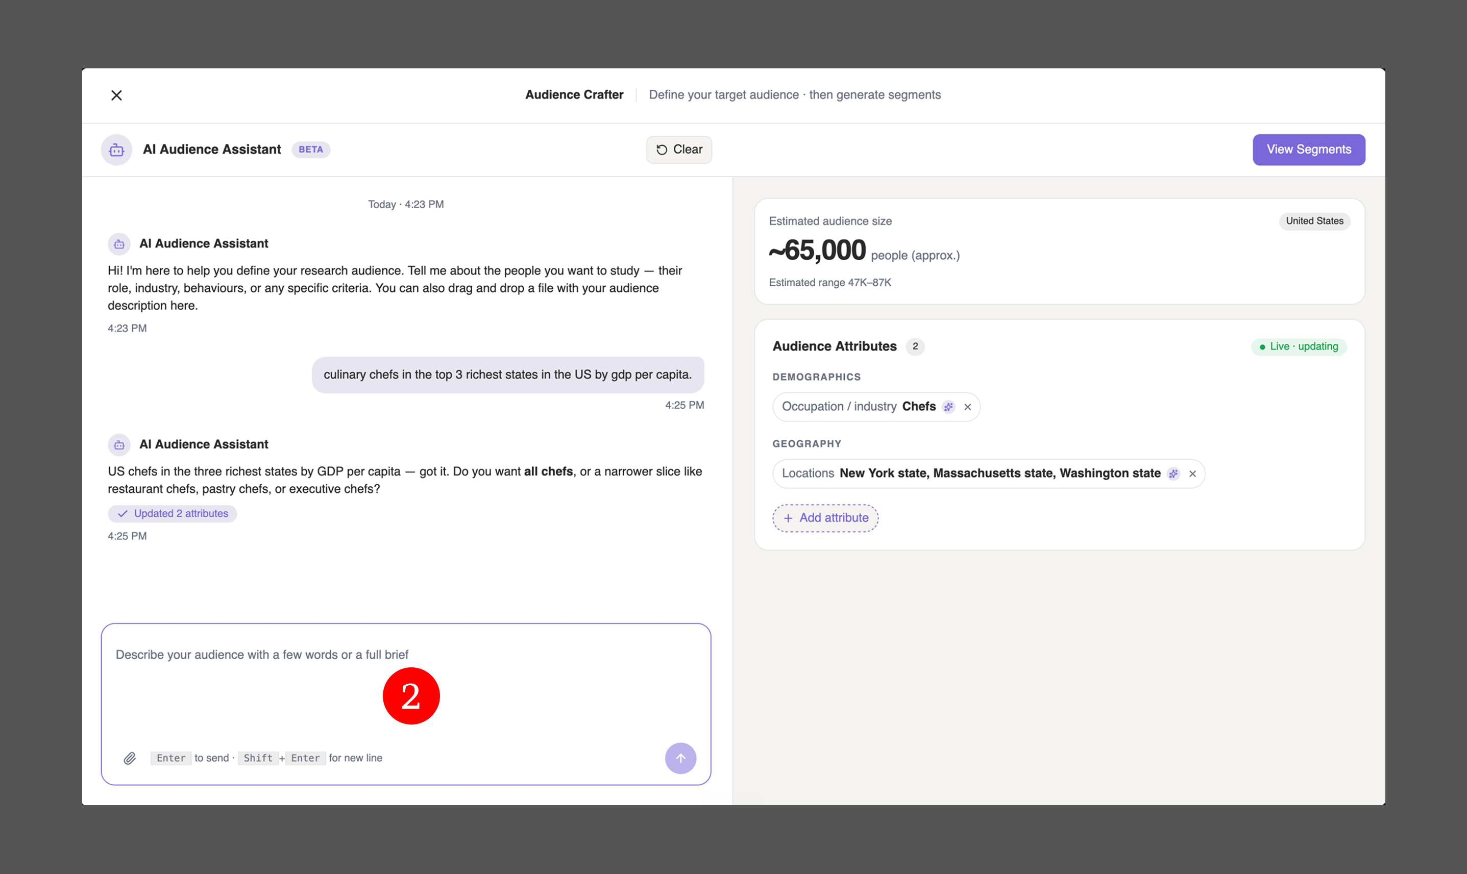Click the Audience Attributes heading
The image size is (1467, 874).
(x=834, y=346)
